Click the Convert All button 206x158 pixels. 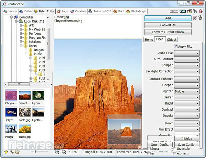pyautogui.click(x=168, y=25)
